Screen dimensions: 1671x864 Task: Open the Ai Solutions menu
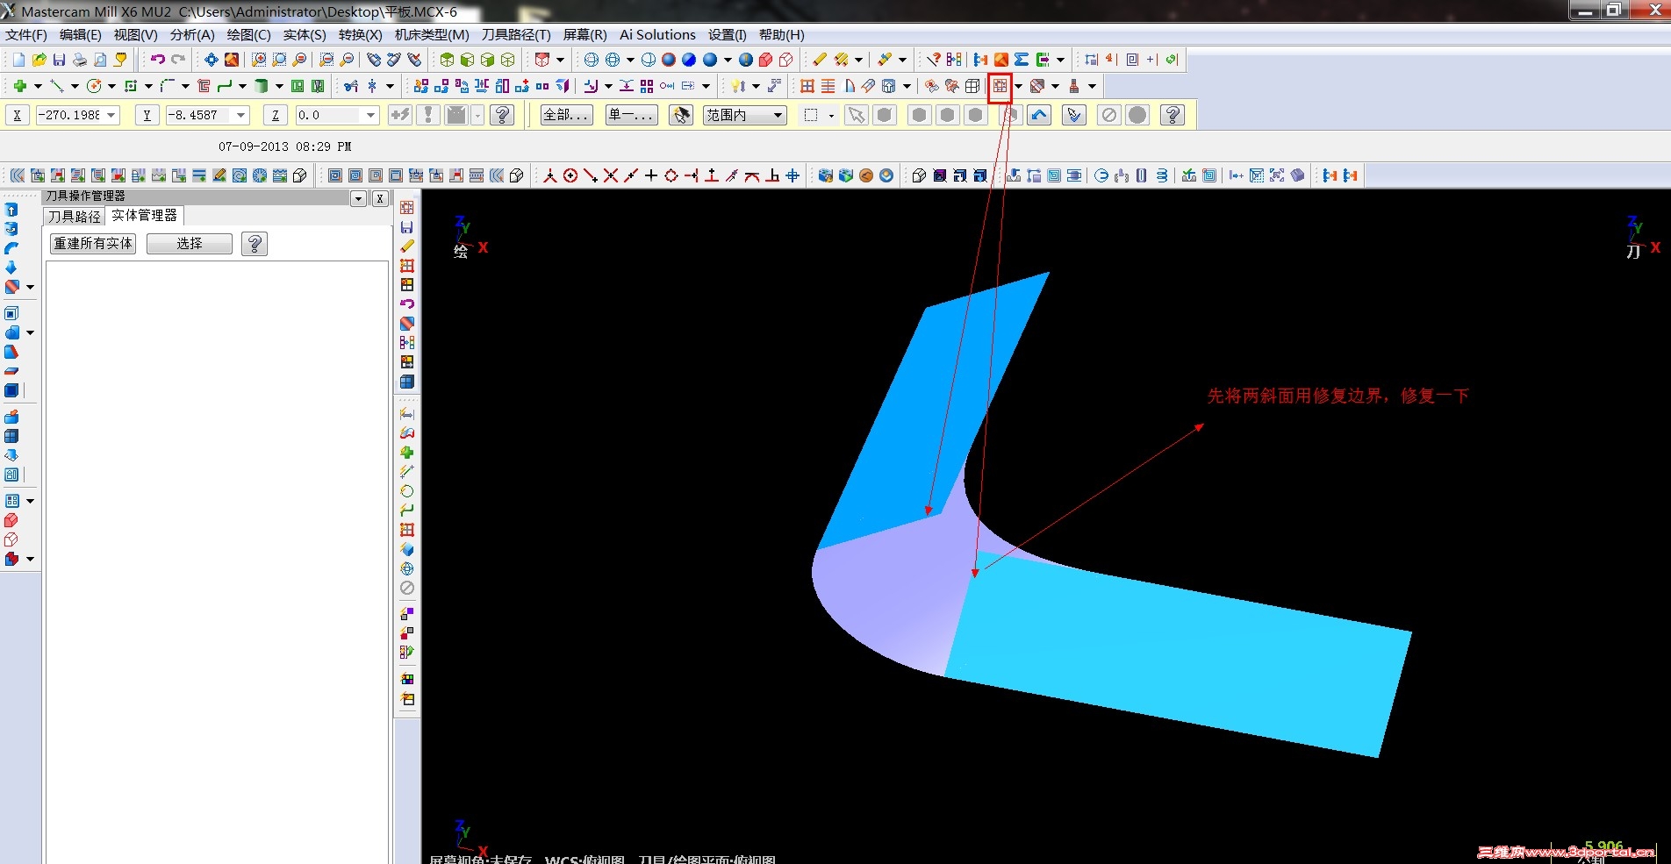click(657, 35)
